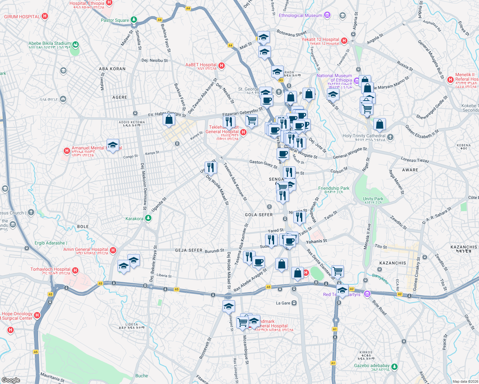Click the Bole Road street label
The image size is (479, 384).
click(x=379, y=307)
